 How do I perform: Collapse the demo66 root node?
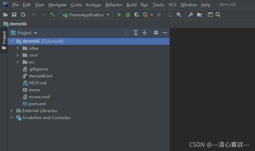11,41
